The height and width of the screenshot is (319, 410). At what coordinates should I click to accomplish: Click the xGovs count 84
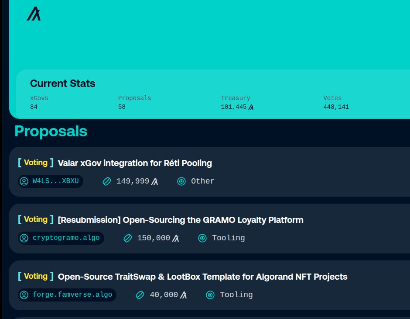(x=34, y=107)
